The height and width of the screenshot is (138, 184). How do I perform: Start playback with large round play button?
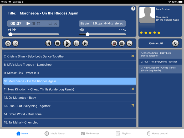(x=67, y=43)
